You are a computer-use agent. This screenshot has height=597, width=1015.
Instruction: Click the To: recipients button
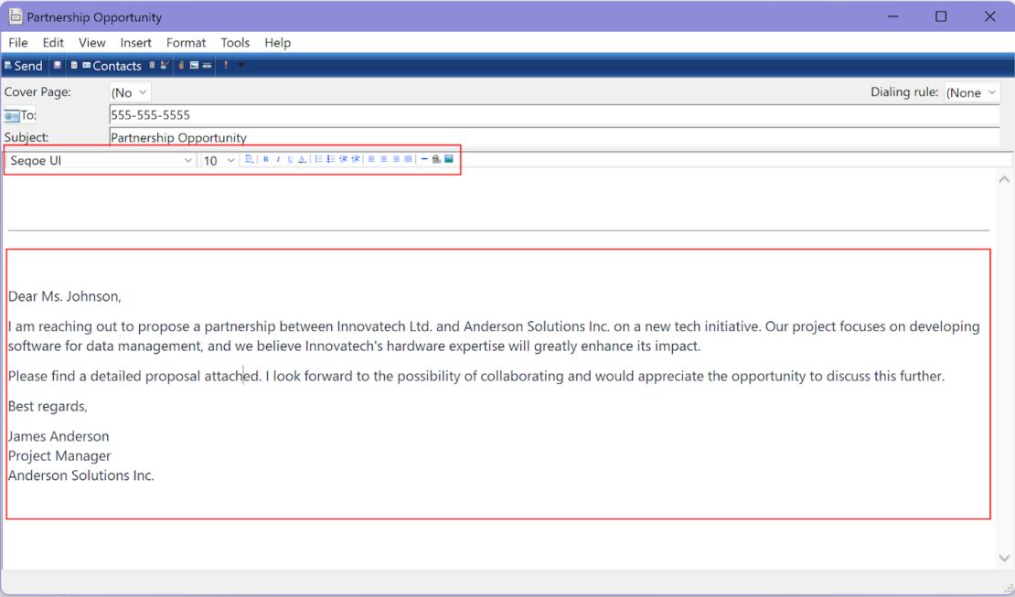[x=20, y=115]
